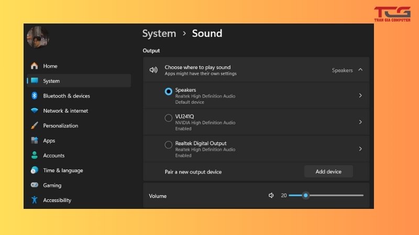Click the Apps icon in sidebar
The height and width of the screenshot is (235, 419).
tap(35, 140)
